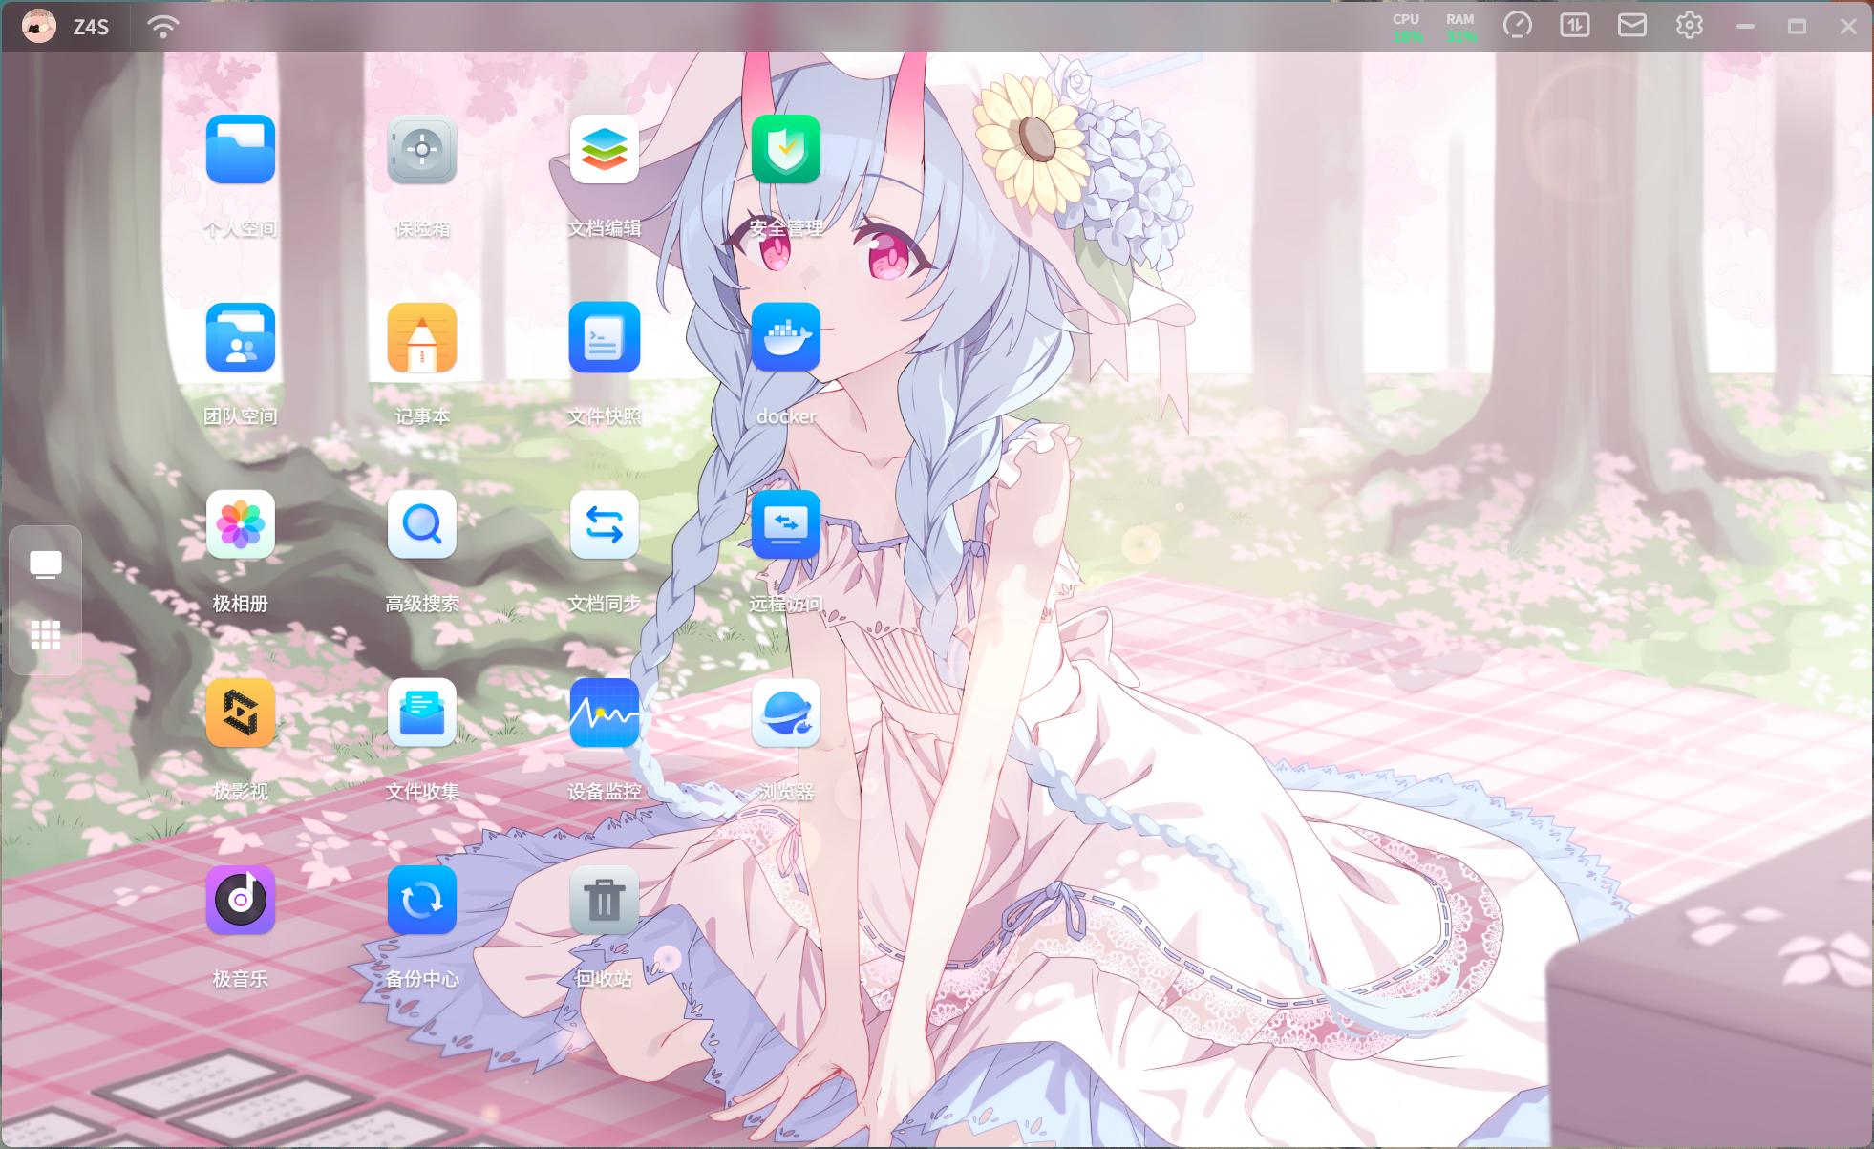The width and height of the screenshot is (1874, 1149).
Task: Open the 团队空间 team space folder
Action: 241,337
